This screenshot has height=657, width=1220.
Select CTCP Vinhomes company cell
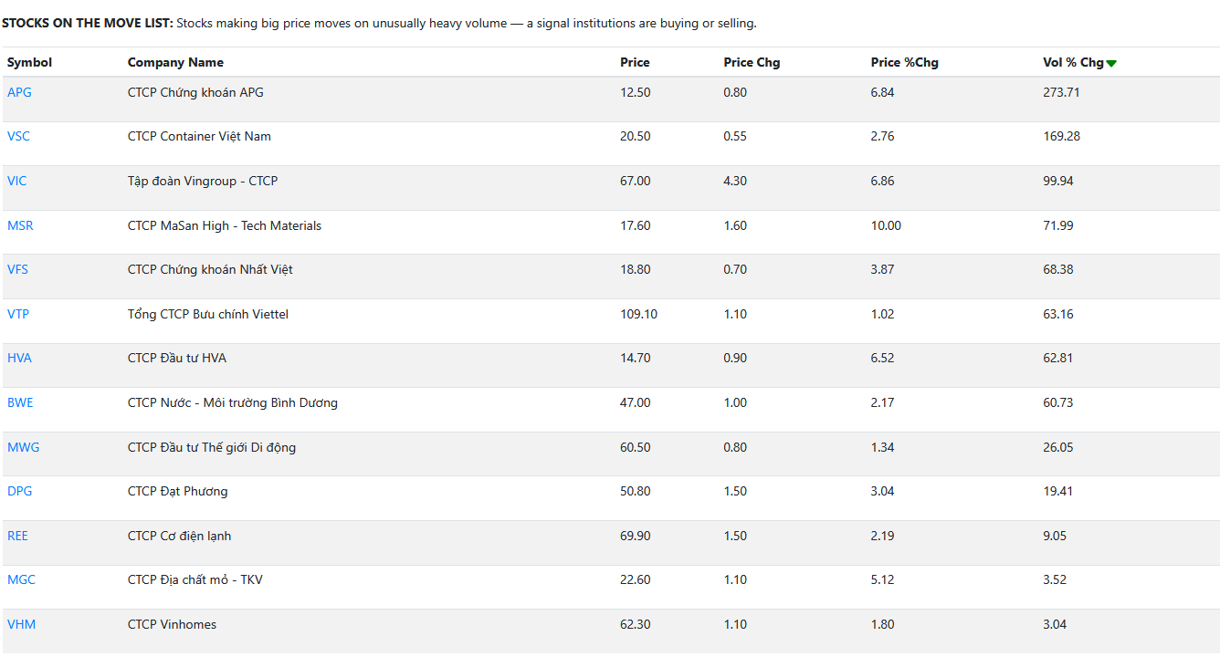click(x=172, y=624)
